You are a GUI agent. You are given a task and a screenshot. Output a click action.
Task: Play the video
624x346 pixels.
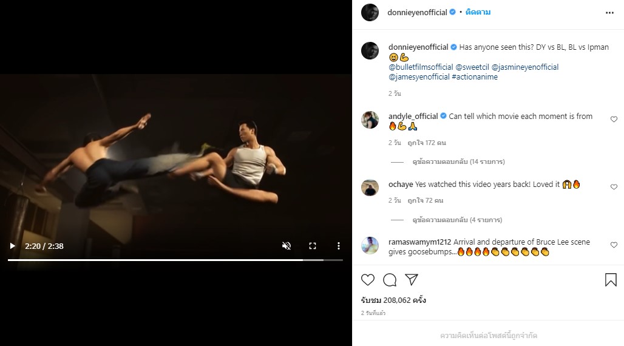(x=12, y=246)
